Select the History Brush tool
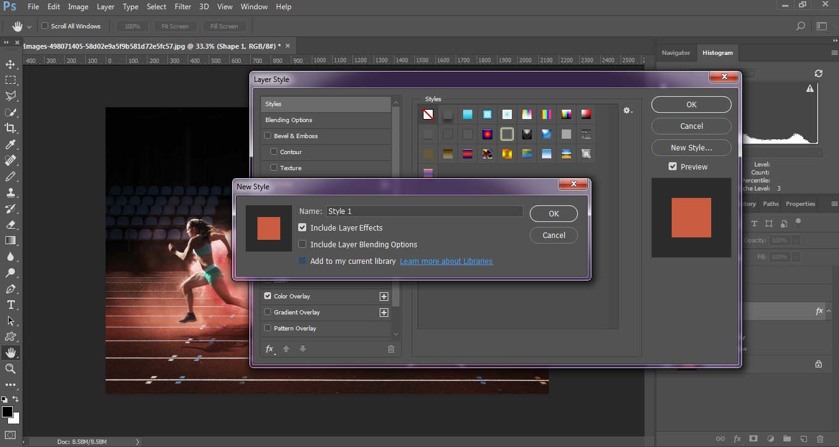 click(10, 208)
